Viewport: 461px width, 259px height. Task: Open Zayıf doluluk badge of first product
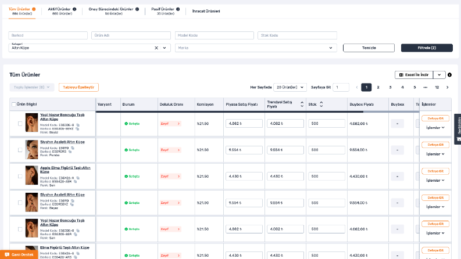(170, 124)
